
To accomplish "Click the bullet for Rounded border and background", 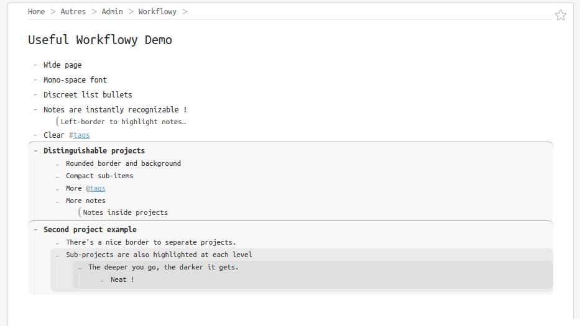I will [58, 164].
